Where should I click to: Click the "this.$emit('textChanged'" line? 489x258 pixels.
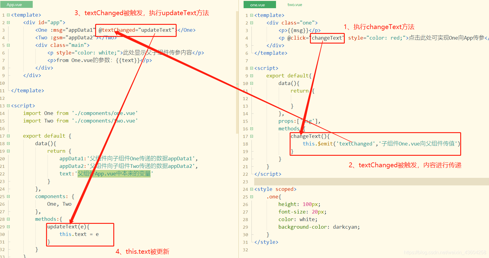pyautogui.click(x=381, y=144)
